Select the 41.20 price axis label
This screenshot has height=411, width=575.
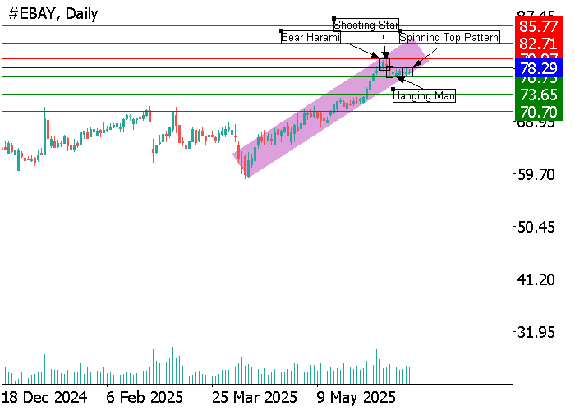[539, 279]
